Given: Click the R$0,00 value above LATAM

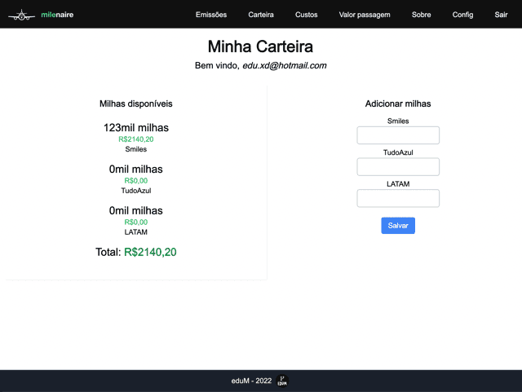Looking at the screenshot, I should (x=136, y=222).
